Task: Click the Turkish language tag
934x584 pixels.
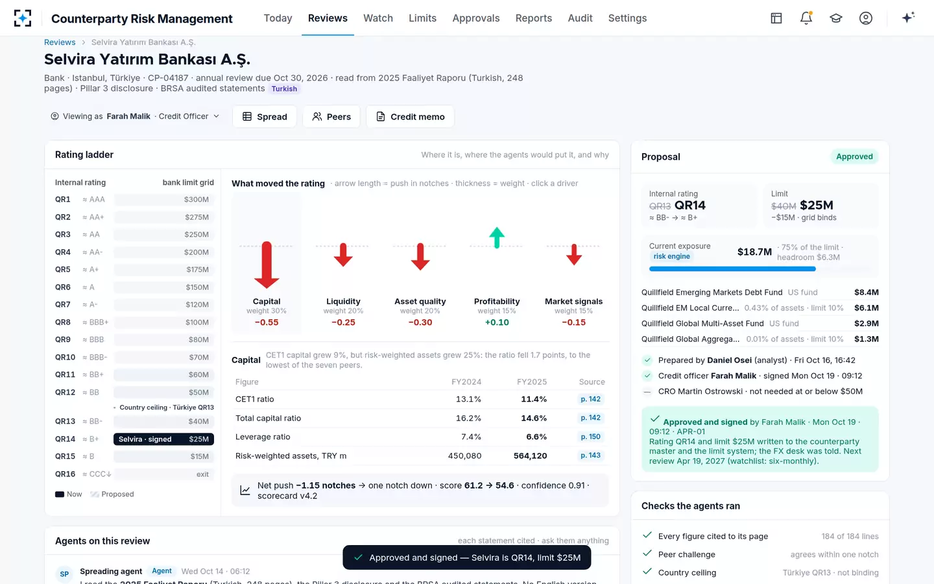Action: [284, 89]
